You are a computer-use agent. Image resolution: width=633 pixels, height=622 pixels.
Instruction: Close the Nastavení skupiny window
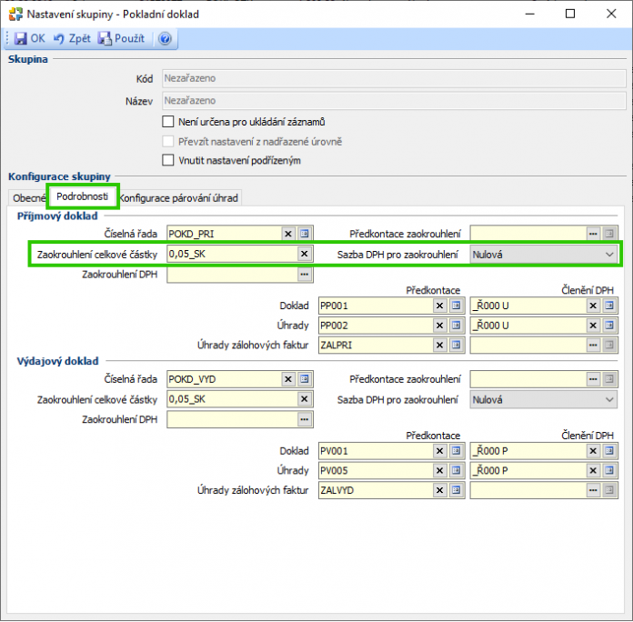pyautogui.click(x=611, y=14)
